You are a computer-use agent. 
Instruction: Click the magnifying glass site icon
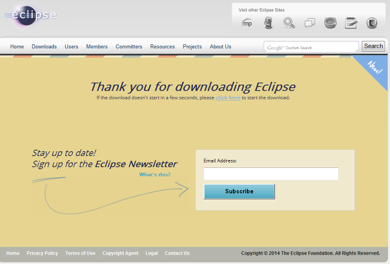coord(289,23)
